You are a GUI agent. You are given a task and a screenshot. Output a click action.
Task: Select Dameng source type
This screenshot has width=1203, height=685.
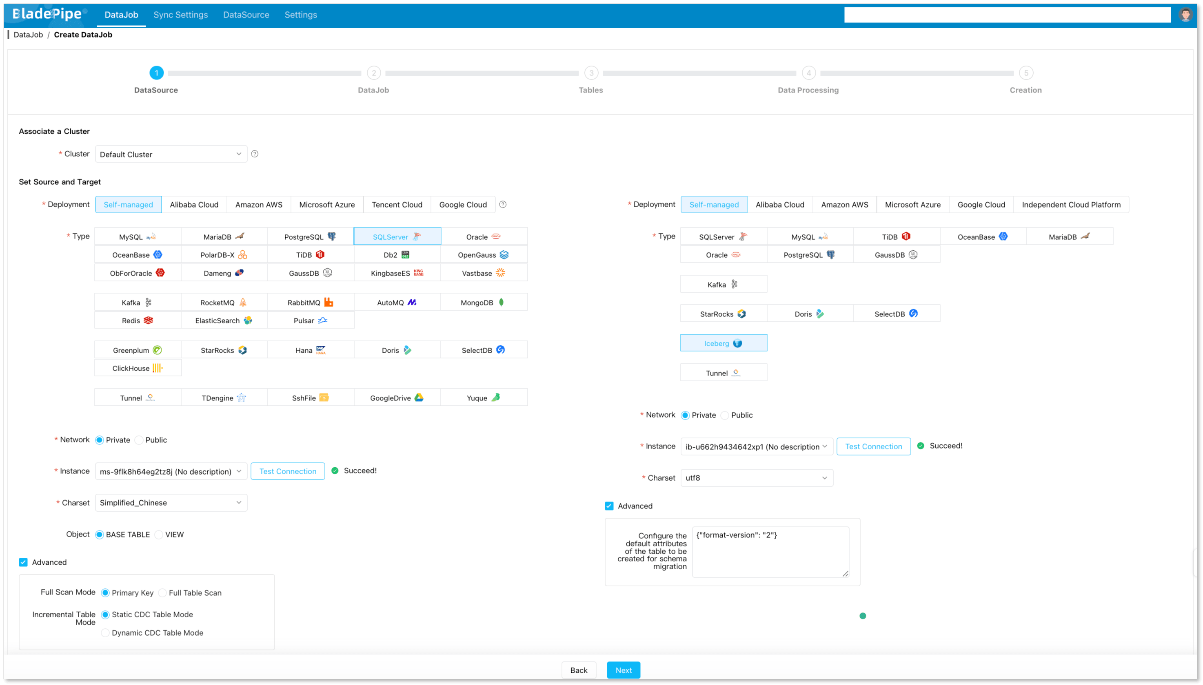(224, 273)
